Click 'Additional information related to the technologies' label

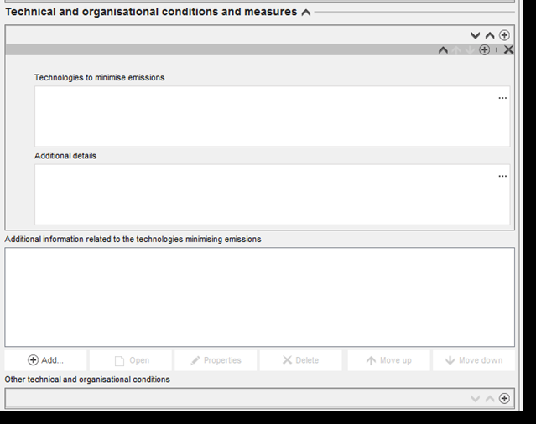pos(133,240)
